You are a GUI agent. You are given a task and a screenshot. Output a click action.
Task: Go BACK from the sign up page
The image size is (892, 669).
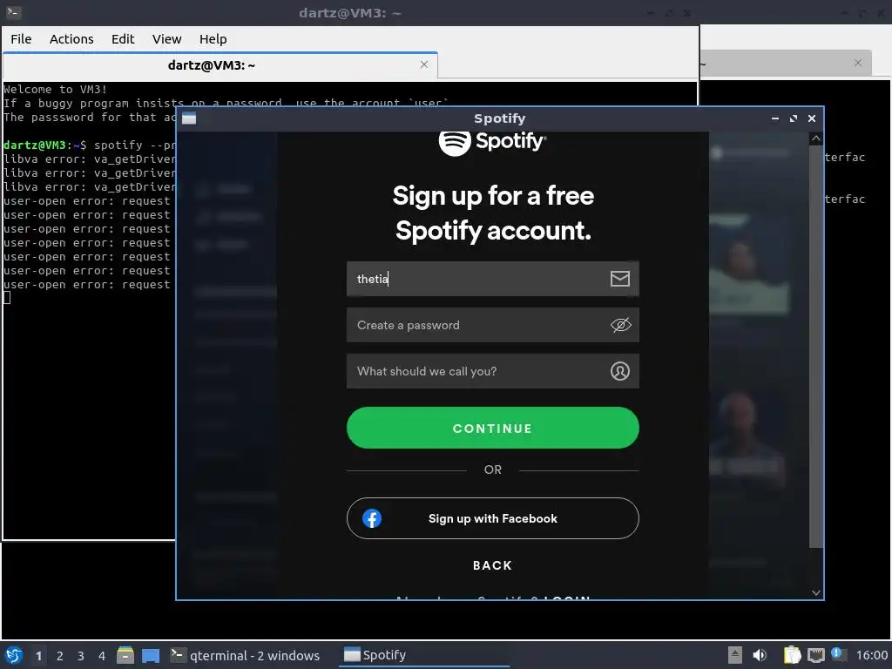point(493,565)
